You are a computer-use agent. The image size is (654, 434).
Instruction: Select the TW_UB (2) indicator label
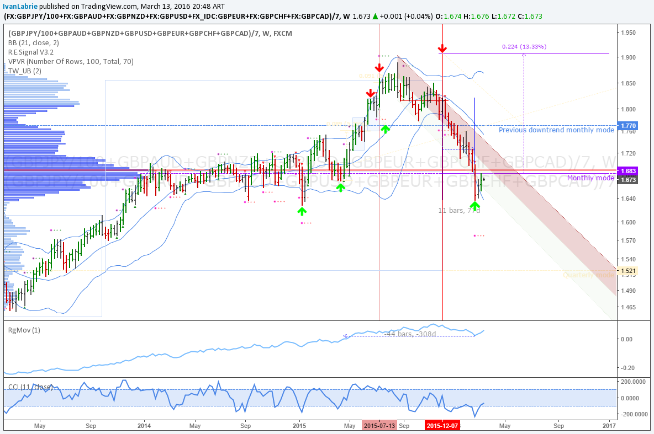tap(25, 71)
